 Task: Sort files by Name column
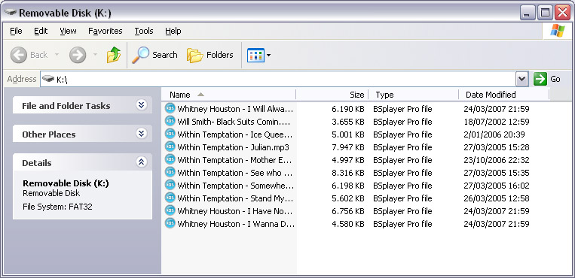point(228,95)
